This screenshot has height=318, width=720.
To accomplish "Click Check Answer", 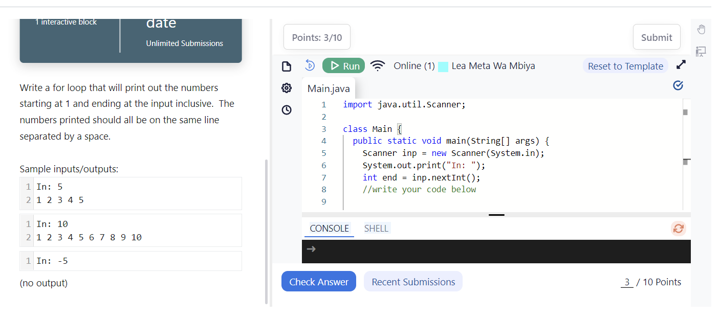I will point(318,281).
